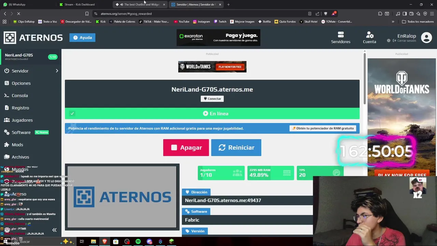
Task: Close The best ChatBot tab
Action: coord(164,4)
